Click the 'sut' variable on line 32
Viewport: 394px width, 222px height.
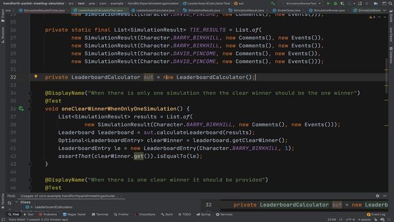click(x=148, y=77)
